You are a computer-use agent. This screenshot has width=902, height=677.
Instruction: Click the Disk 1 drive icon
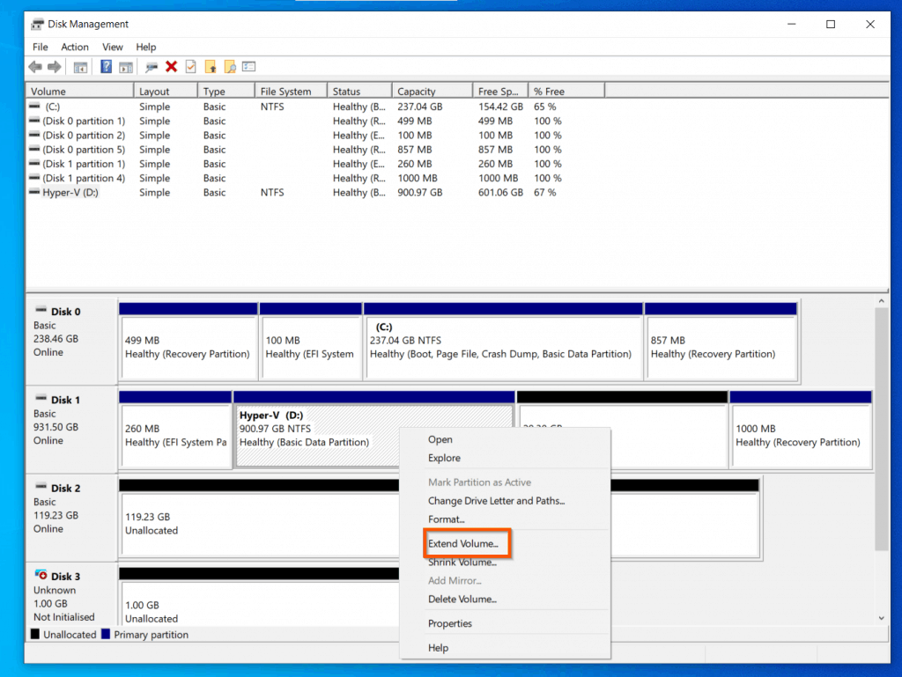tap(41, 398)
